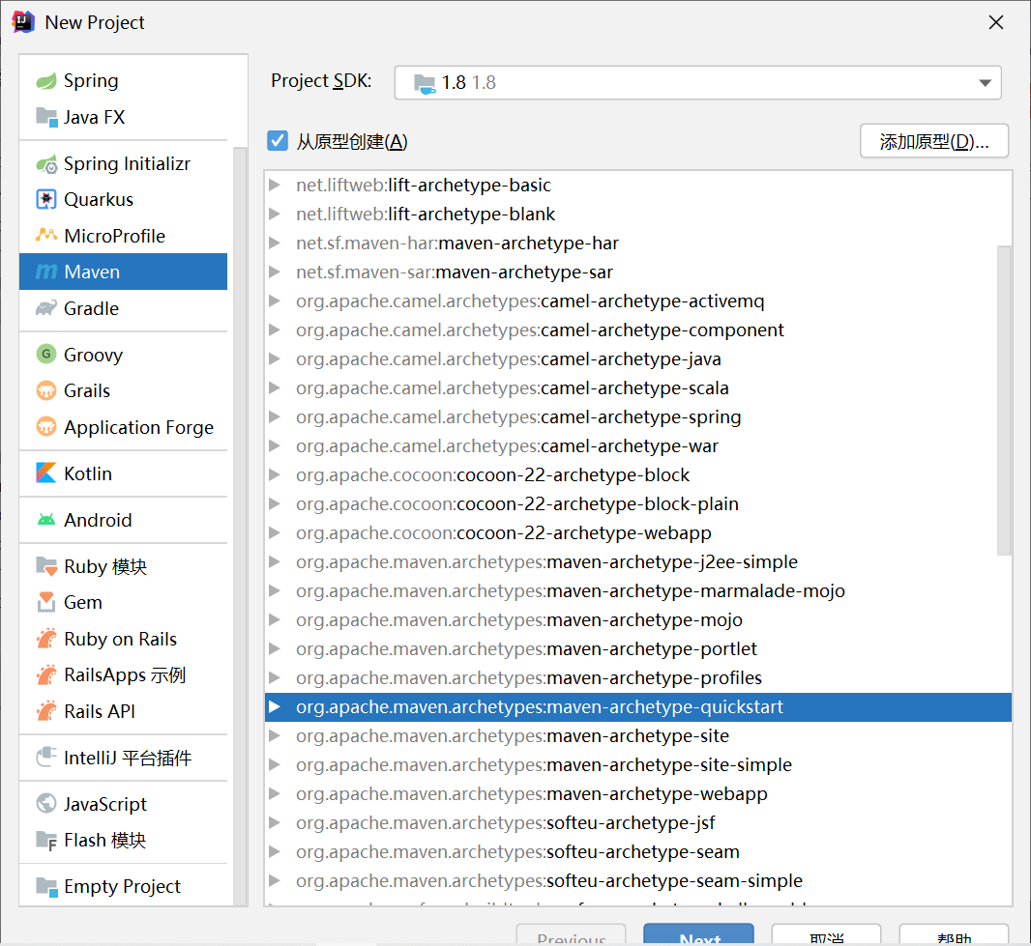Click the project type list scrollbar
Screen dimensions: 1031x946
(x=240, y=526)
